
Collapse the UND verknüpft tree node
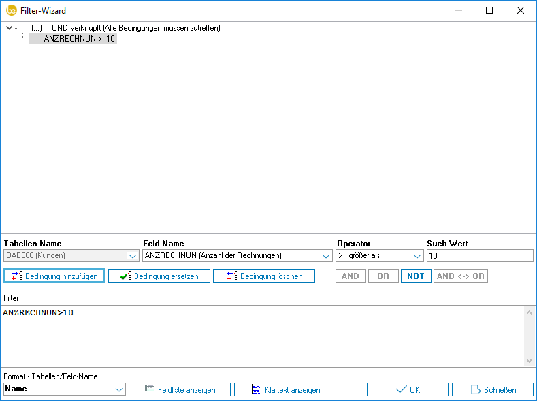9,28
